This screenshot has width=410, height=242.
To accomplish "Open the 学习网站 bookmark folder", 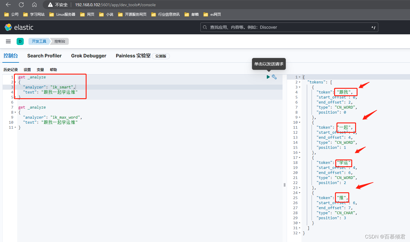I will click(x=34, y=14).
